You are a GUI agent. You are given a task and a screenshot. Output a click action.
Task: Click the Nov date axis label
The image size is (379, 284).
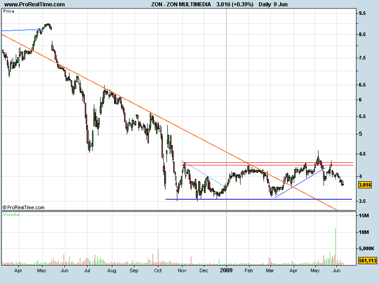(182, 271)
